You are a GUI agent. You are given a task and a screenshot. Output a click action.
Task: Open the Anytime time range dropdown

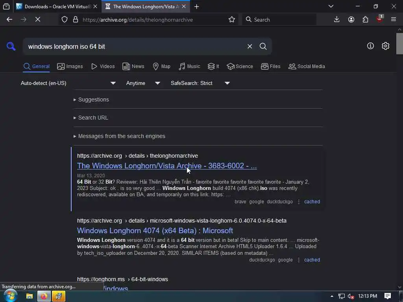click(x=143, y=83)
